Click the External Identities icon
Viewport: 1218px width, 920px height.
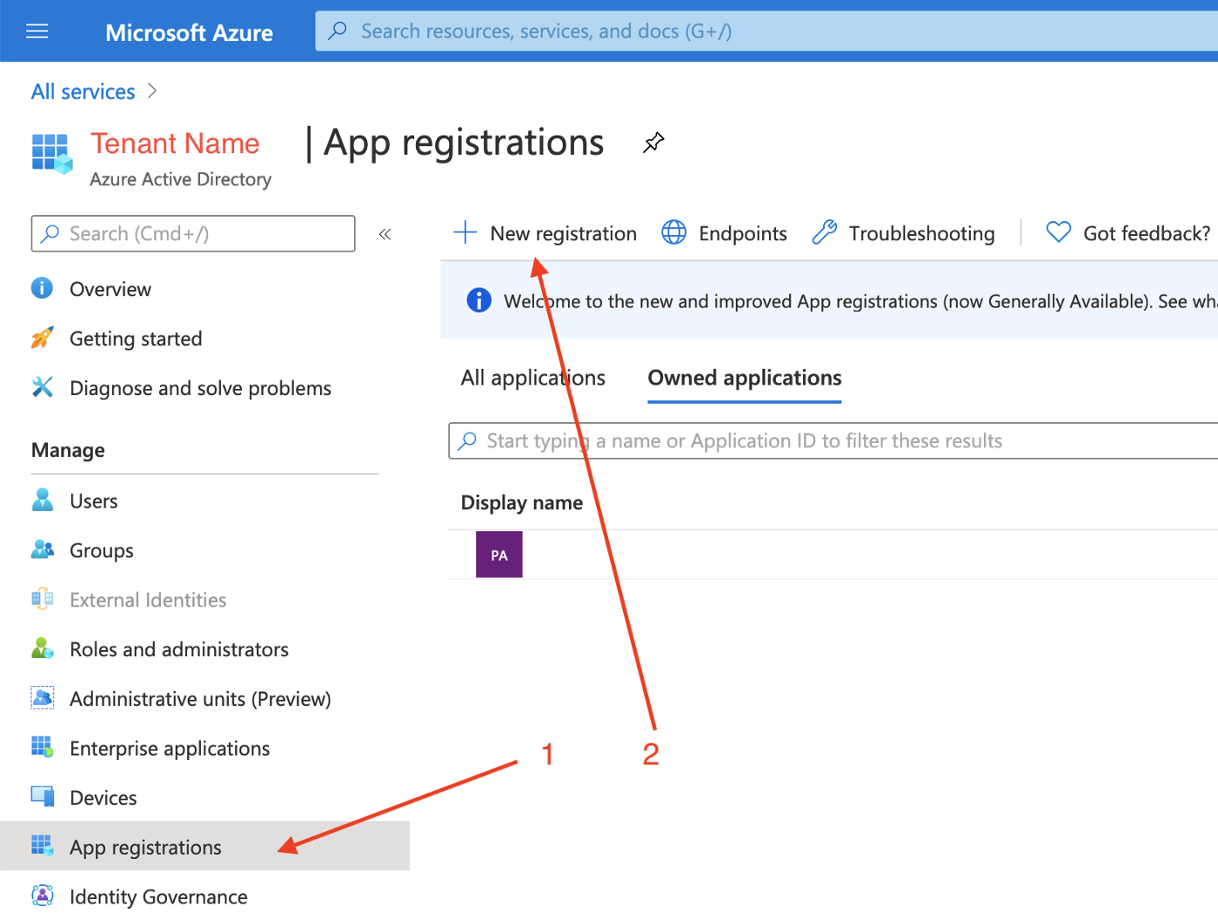click(42, 599)
